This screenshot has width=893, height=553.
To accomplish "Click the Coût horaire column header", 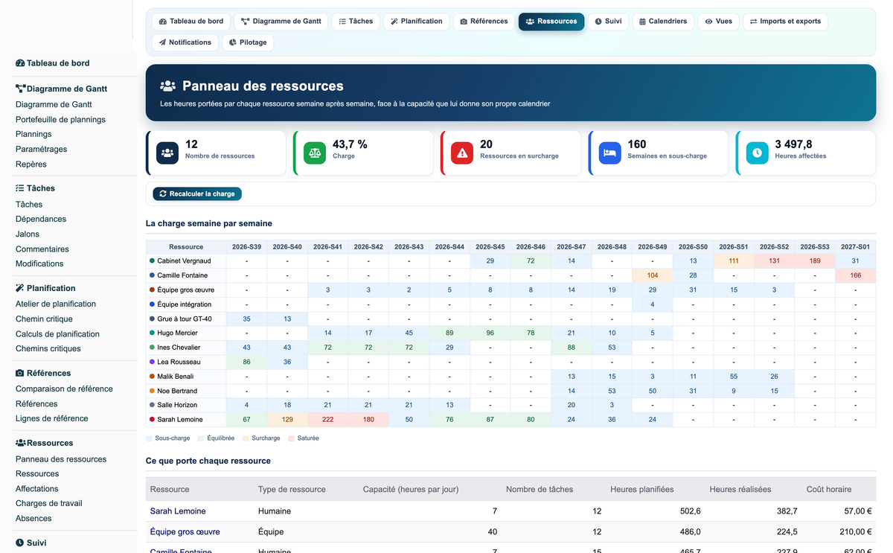I will click(x=829, y=489).
